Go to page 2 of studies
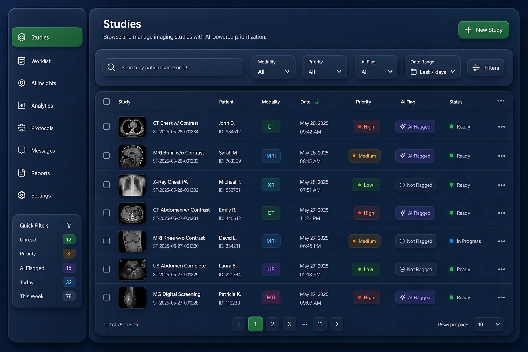 click(272, 324)
